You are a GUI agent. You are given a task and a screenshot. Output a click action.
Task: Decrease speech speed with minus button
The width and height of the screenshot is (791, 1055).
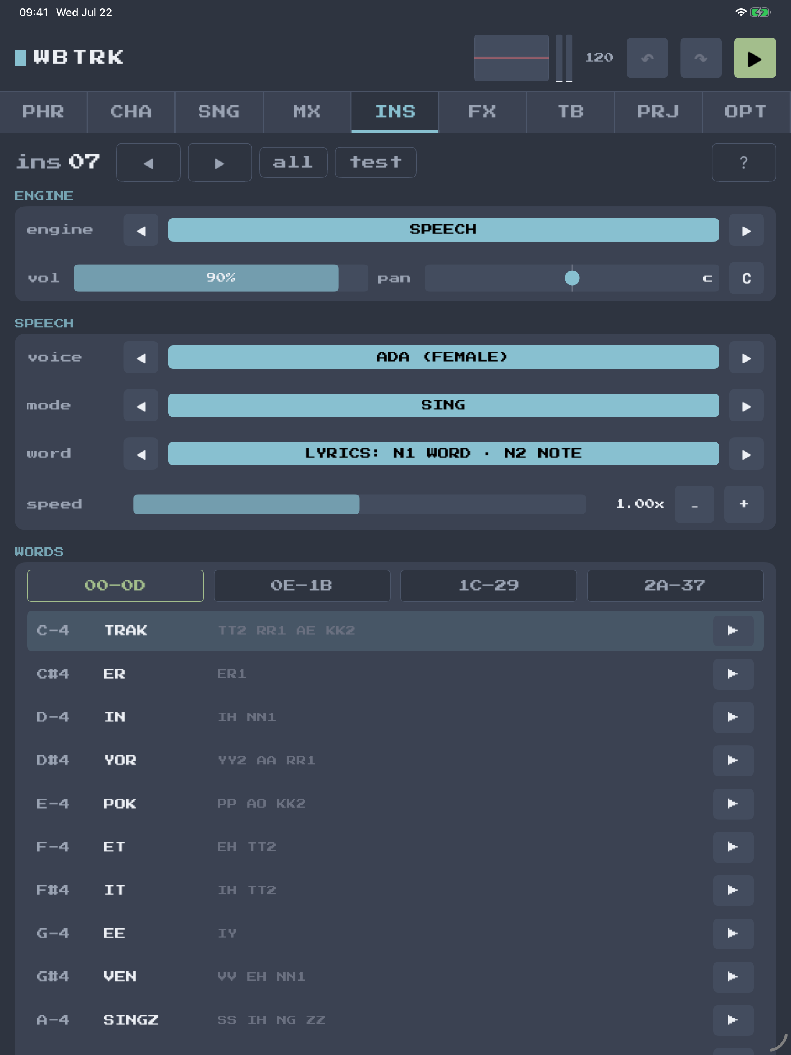coord(694,504)
